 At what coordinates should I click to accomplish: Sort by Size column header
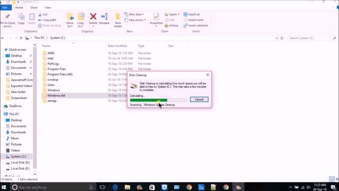[x=171, y=46]
